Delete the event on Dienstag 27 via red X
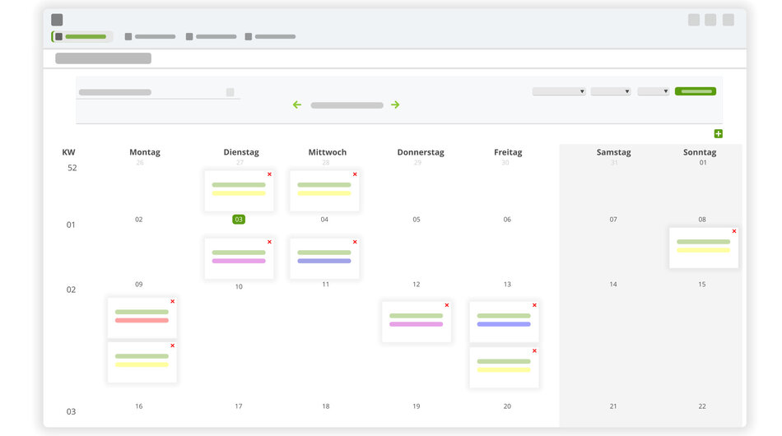Viewport: 782px width, 436px height. [x=269, y=174]
